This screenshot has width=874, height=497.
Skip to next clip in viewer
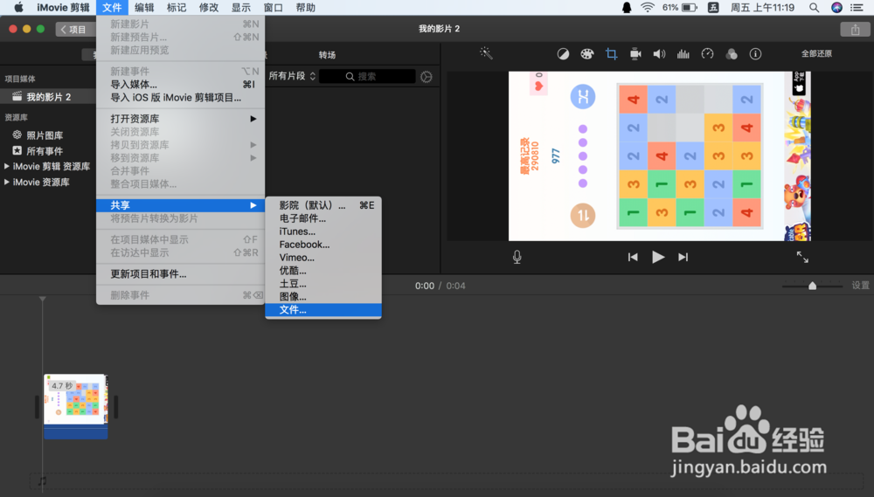tap(683, 257)
